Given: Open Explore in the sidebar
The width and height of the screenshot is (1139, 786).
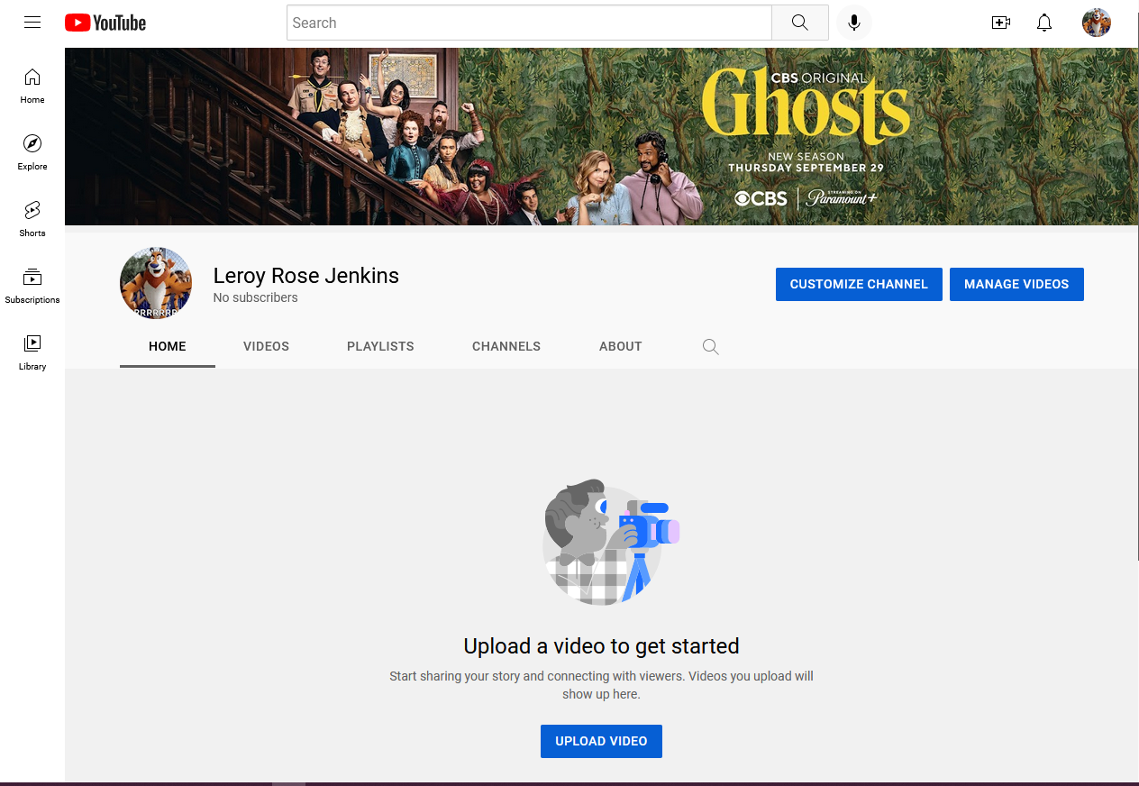Looking at the screenshot, I should pos(32,152).
